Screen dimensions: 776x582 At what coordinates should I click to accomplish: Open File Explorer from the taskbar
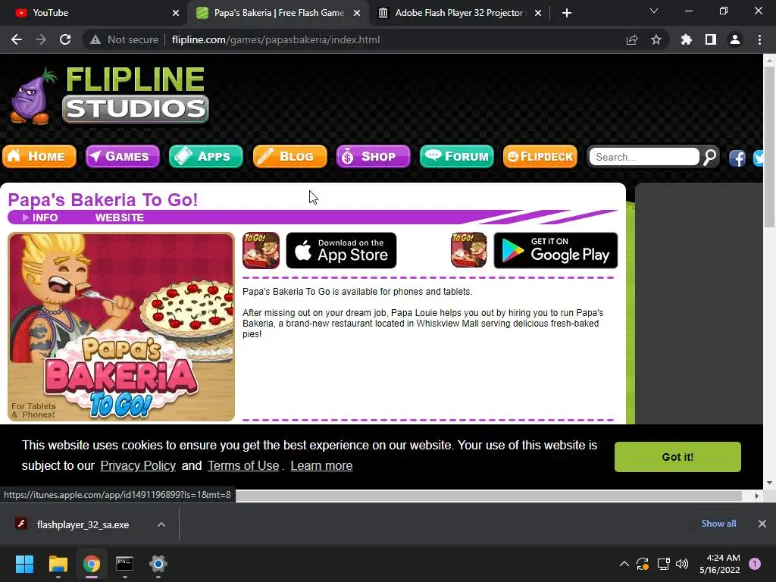[58, 564]
